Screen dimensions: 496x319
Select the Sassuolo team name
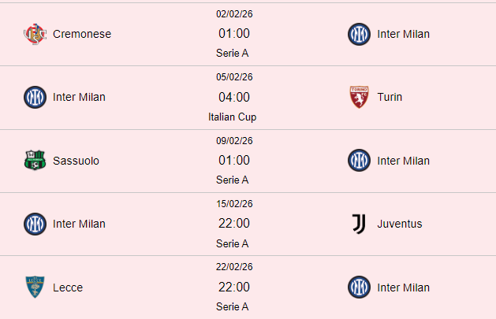[76, 161]
